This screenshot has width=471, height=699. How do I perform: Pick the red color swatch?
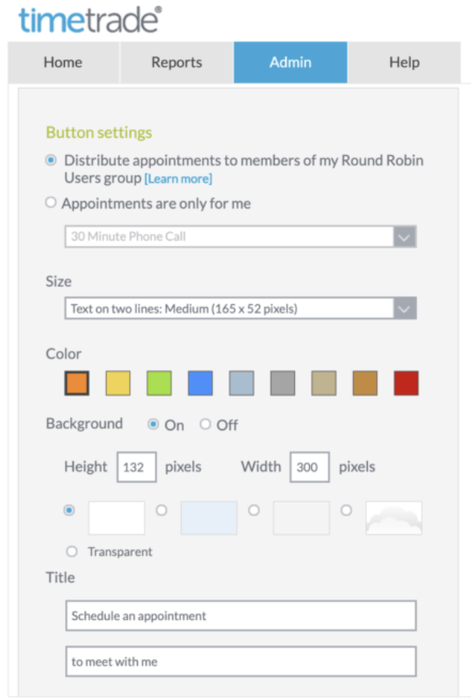406,383
